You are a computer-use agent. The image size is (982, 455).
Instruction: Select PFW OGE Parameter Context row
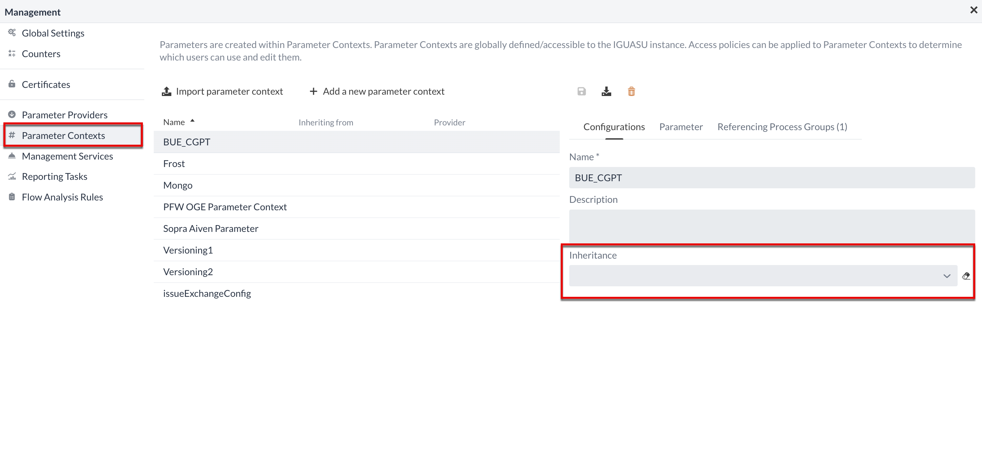pyautogui.click(x=357, y=207)
